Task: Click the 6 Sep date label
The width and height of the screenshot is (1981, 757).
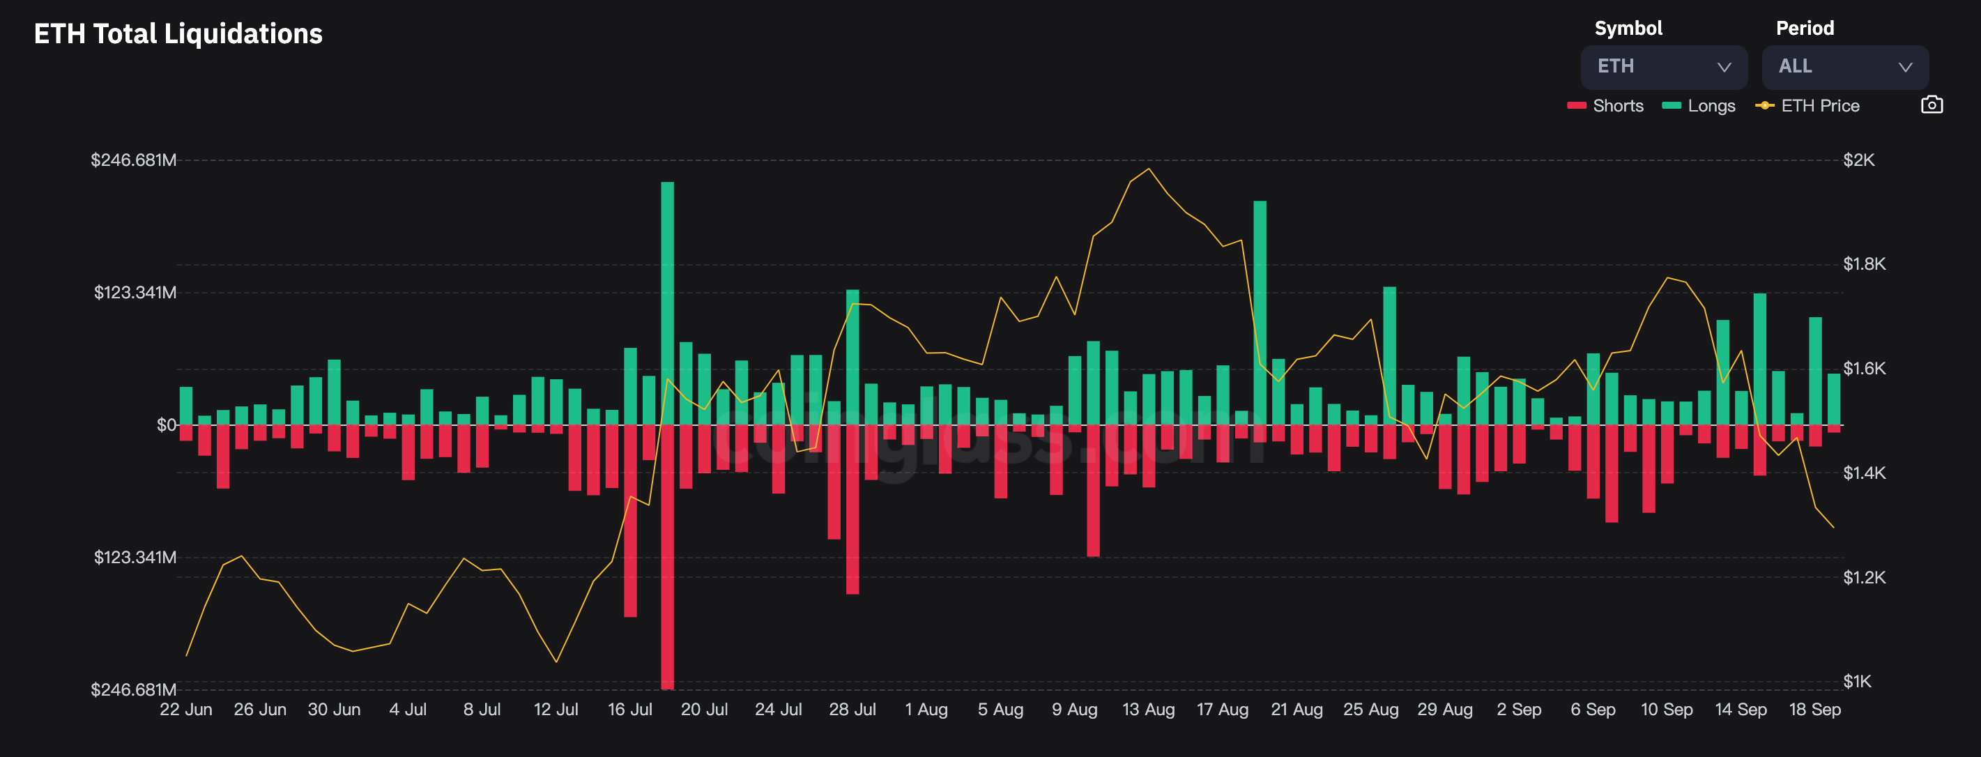Action: [x=1593, y=710]
